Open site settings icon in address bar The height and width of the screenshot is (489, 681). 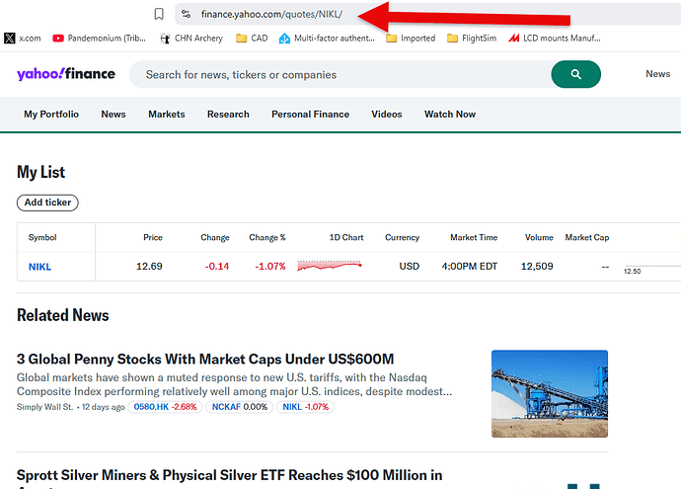[186, 14]
